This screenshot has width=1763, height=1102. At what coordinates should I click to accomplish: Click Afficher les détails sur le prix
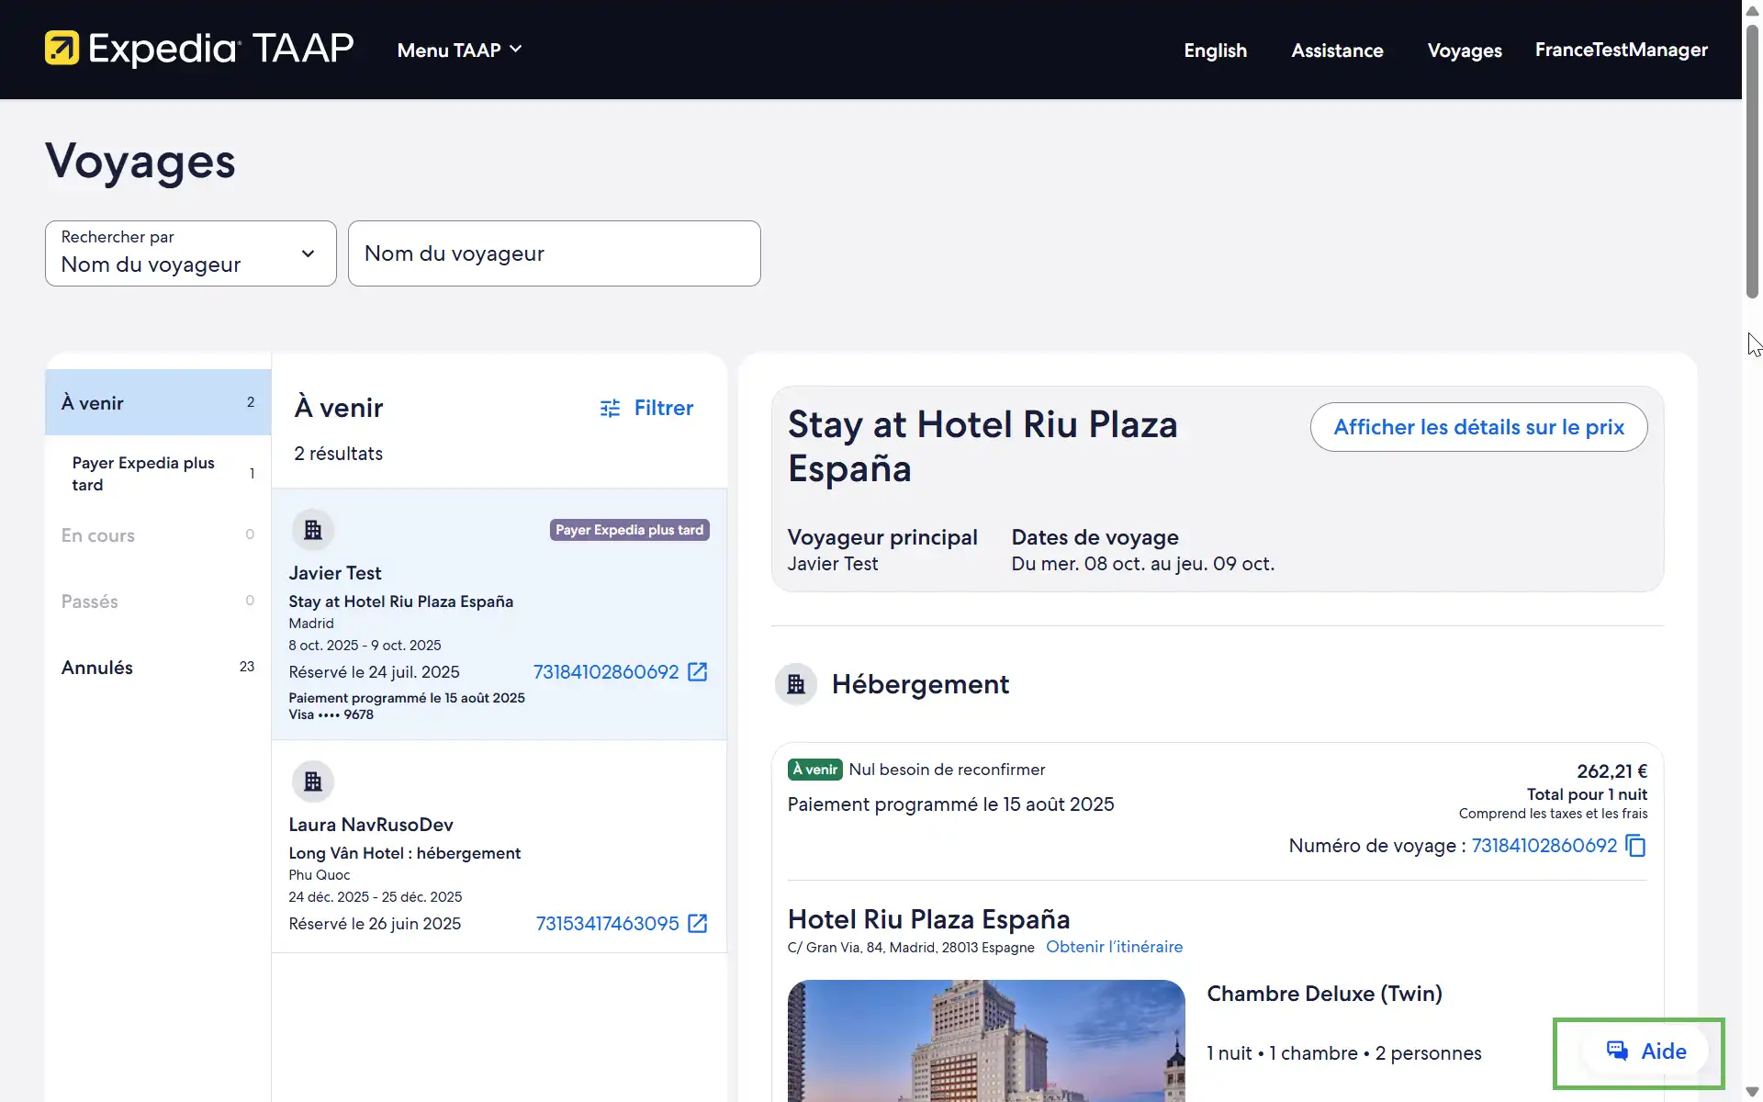tap(1478, 427)
